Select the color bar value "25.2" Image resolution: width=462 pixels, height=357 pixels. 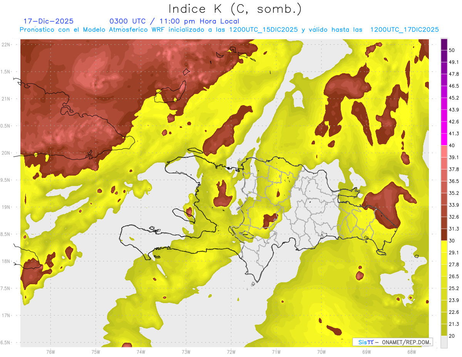[x=454, y=288]
